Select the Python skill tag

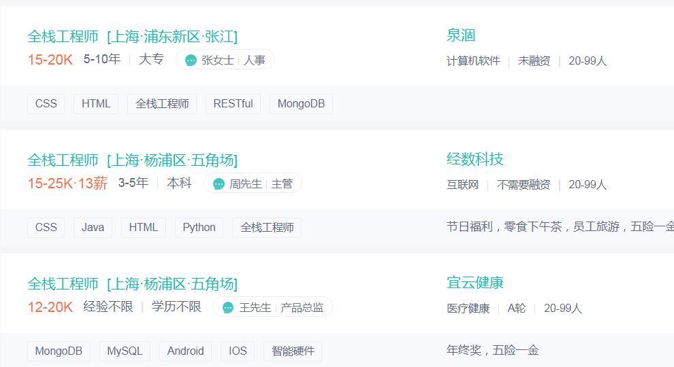(x=199, y=228)
